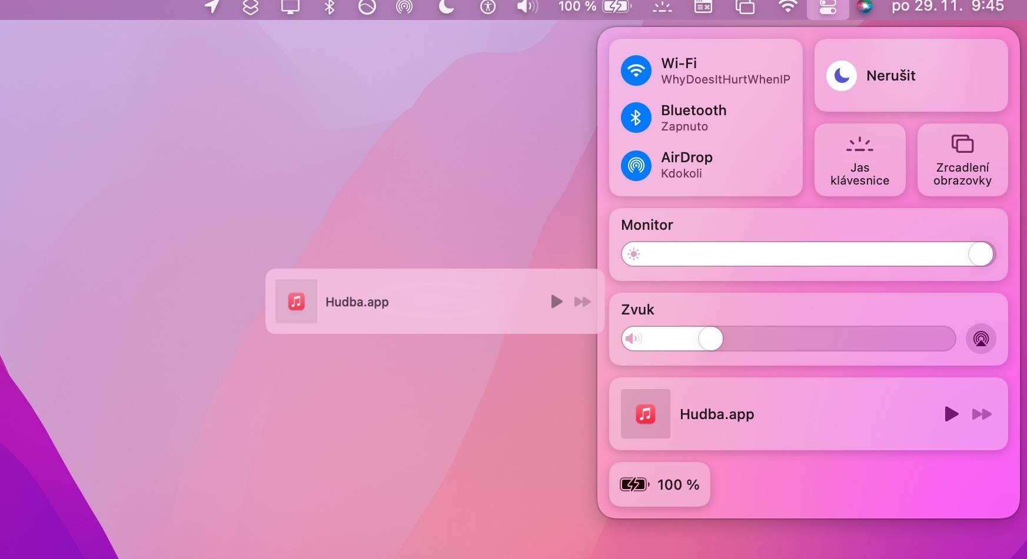
Task: Click album art in the floating Hudba widget
Action: pos(296,302)
